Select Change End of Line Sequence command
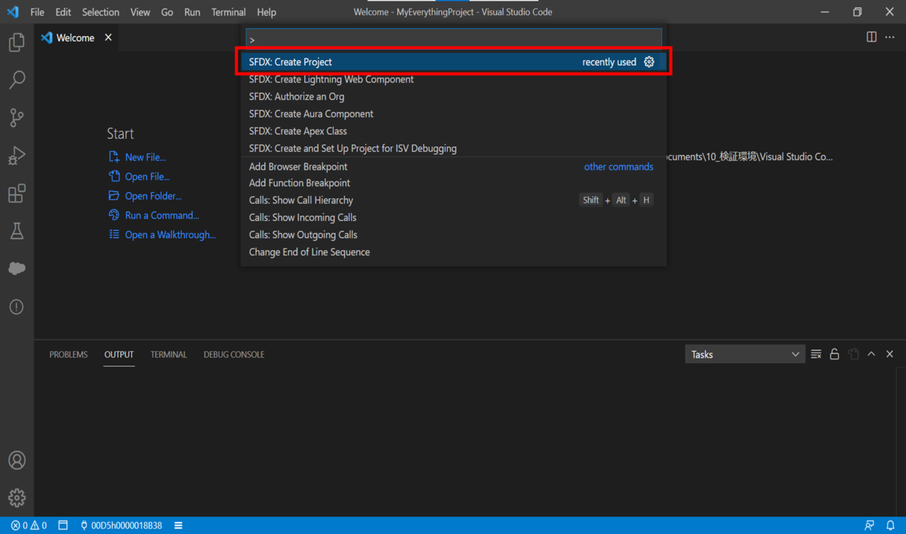Viewport: 906px width, 534px height. coord(454,253)
